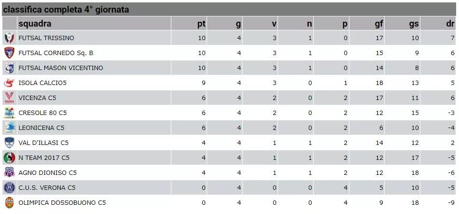Click the Futsal Cornedo Sq. B logo
Image resolution: width=459 pixels, height=214 pixels.
9,53
